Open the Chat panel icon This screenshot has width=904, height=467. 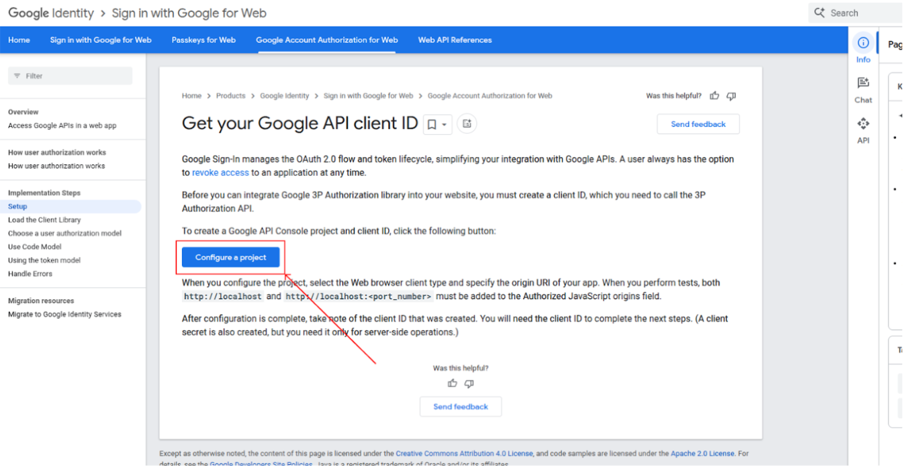863,83
